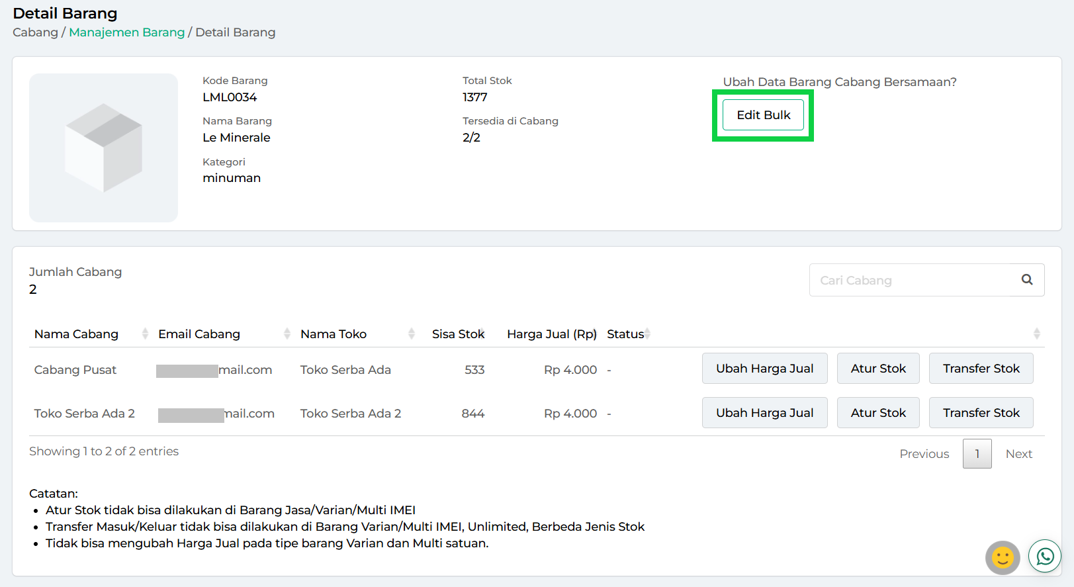
Task: Select Atur Stok for Toko Serba Ada 2
Action: click(x=877, y=413)
